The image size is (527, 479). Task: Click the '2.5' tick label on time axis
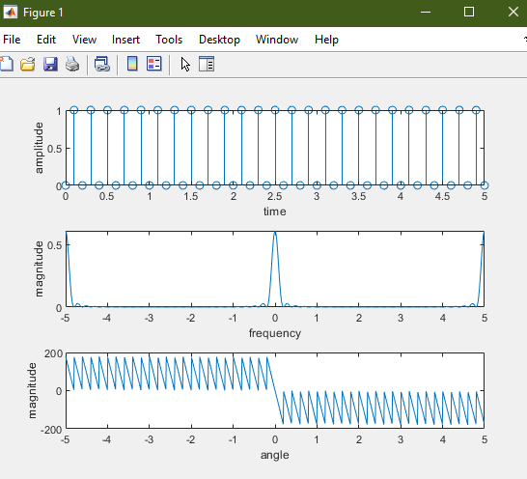[x=275, y=196]
